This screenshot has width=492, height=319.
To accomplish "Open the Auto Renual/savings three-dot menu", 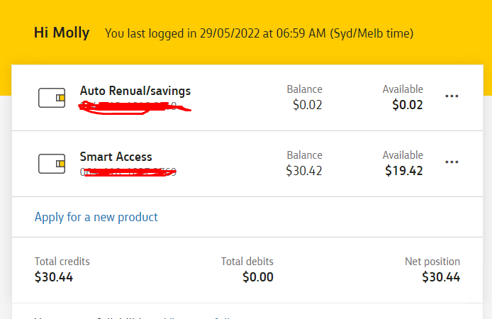I will 452,96.
